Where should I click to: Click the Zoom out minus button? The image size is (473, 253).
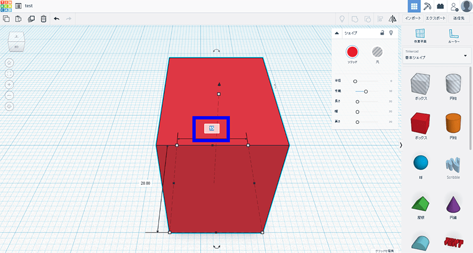point(9,96)
